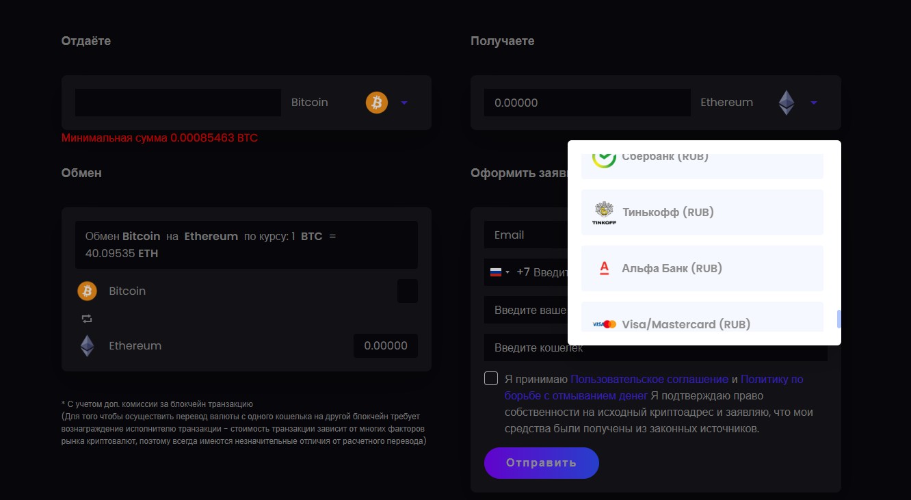Focus the Bitcoin amount input field

(178, 103)
